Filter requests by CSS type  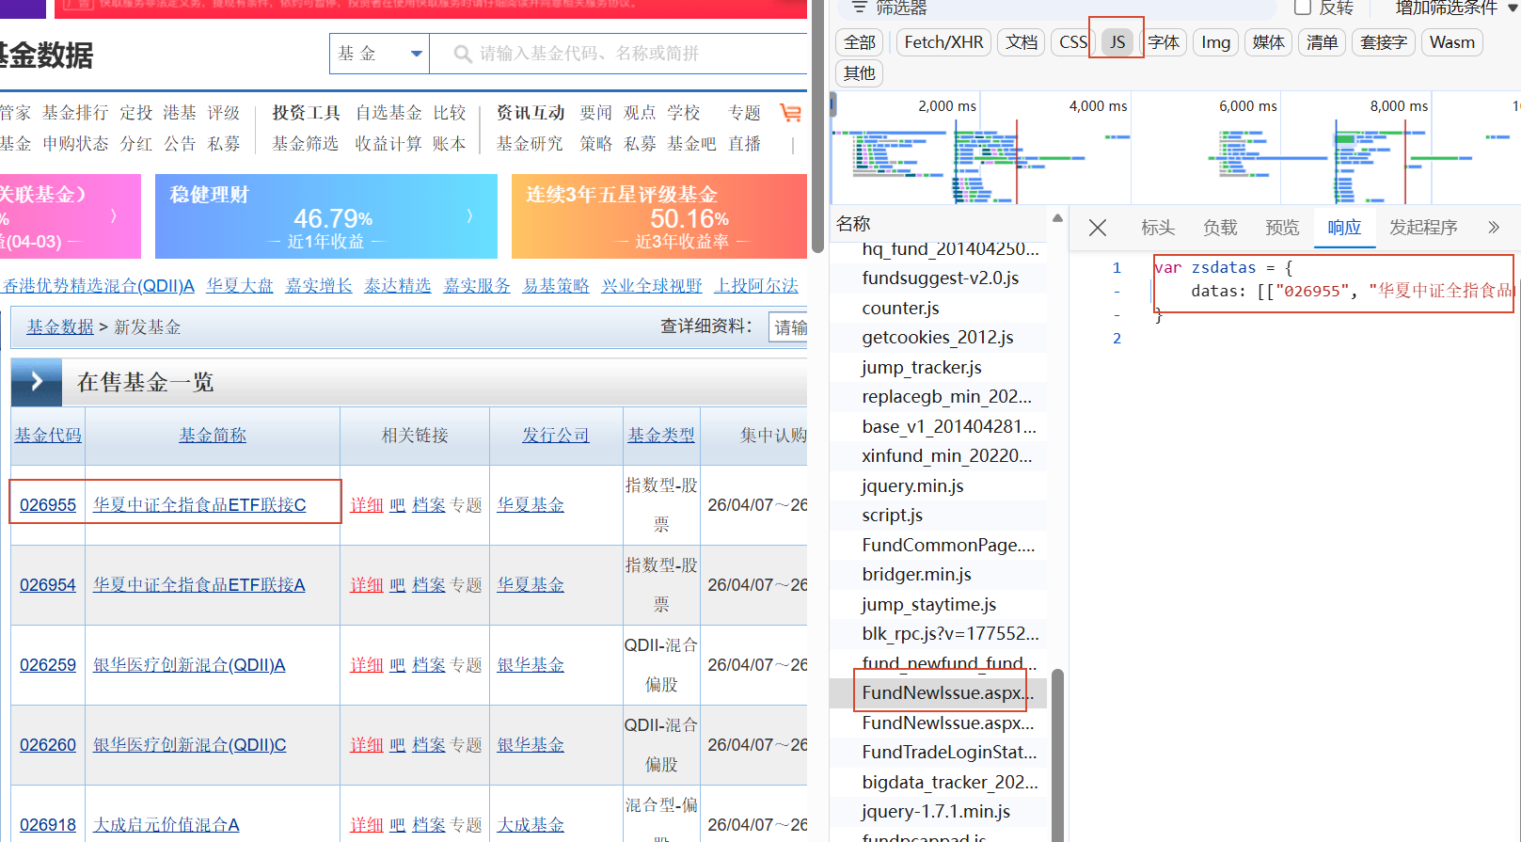[x=1072, y=42]
